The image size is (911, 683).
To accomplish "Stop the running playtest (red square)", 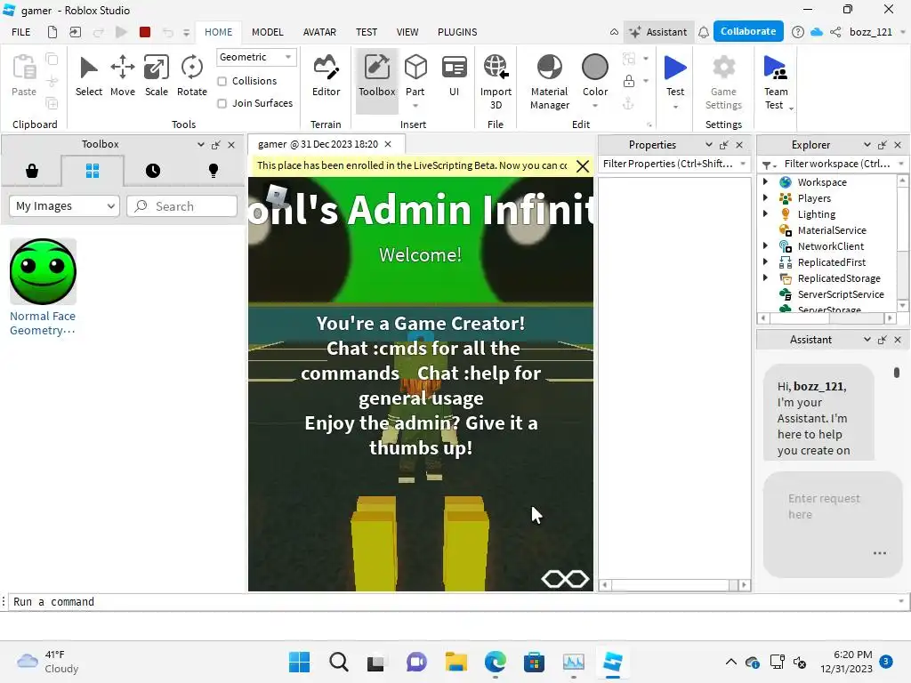I will pos(145,32).
